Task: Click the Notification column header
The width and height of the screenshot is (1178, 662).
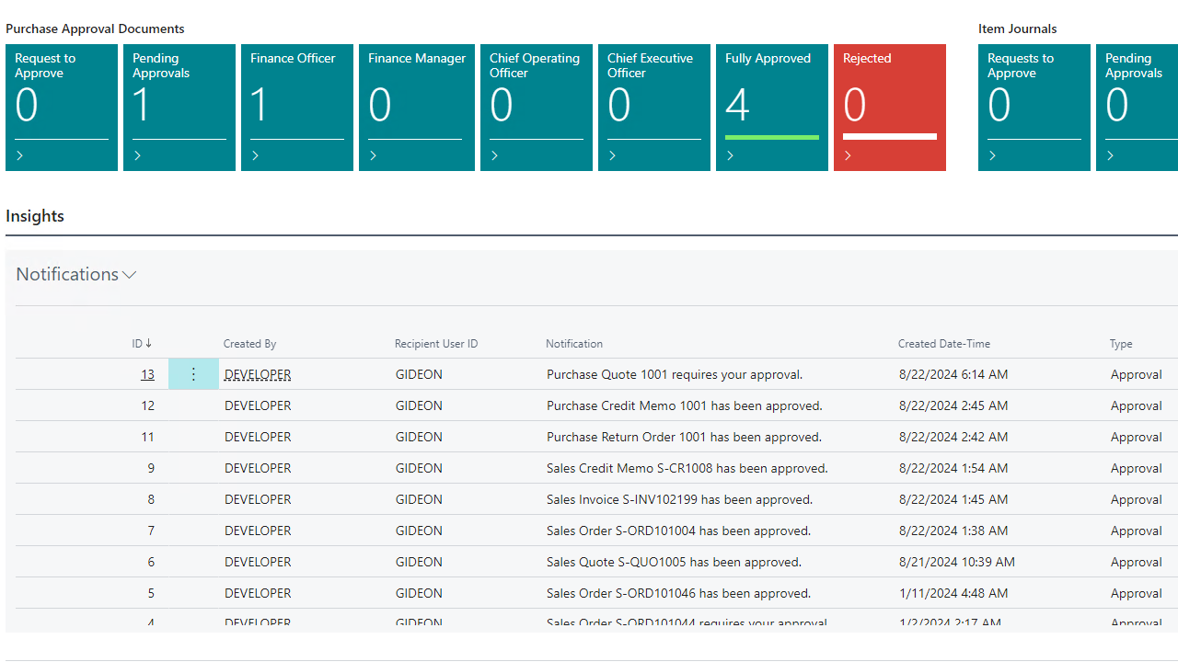Action: pyautogui.click(x=574, y=344)
